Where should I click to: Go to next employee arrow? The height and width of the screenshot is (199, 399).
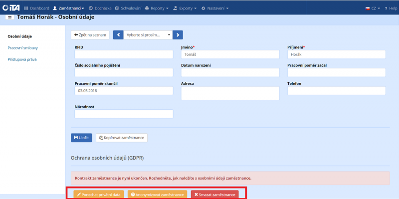(178, 35)
